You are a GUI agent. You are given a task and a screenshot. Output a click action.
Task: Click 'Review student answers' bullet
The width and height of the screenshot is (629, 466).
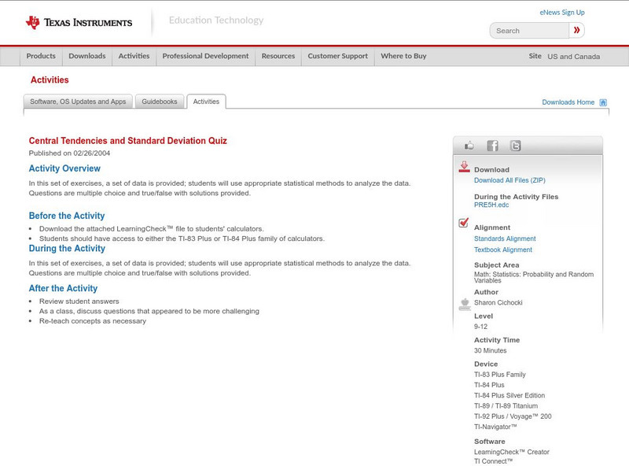(x=79, y=301)
